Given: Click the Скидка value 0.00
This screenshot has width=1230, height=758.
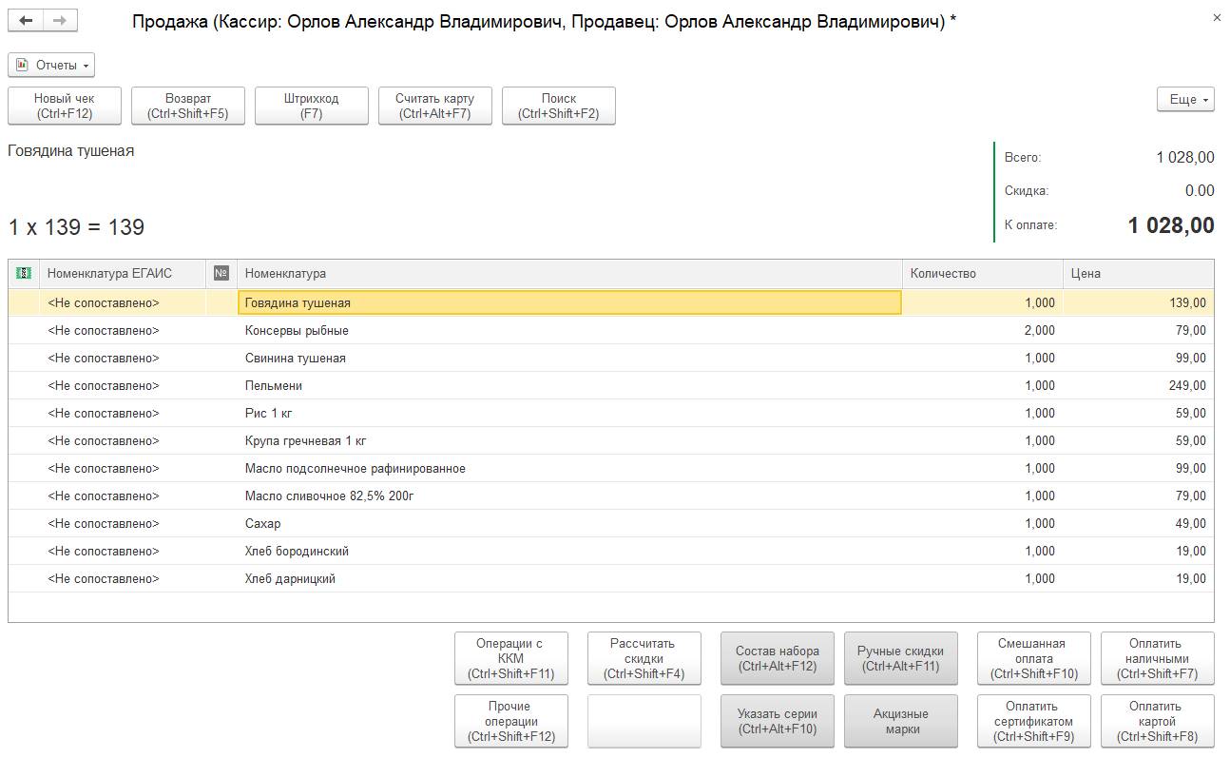Looking at the screenshot, I should [x=1200, y=191].
